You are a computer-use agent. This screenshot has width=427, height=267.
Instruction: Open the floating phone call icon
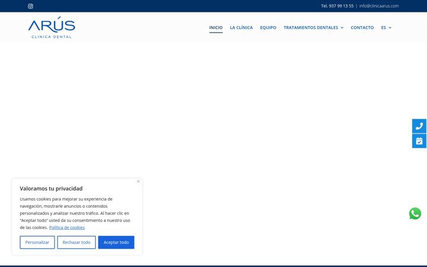419,126
